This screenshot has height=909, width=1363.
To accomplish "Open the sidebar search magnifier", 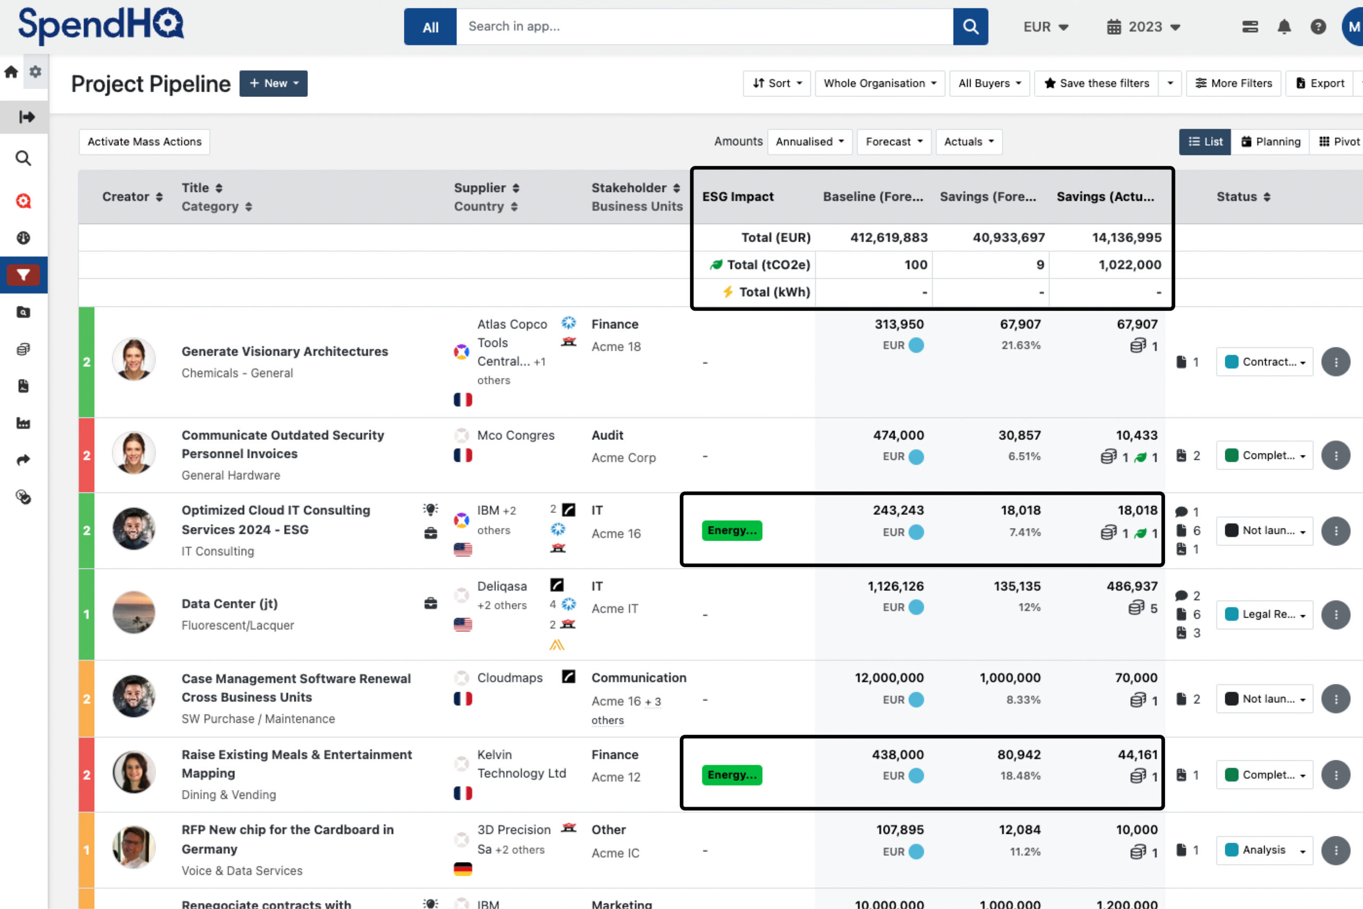I will (x=23, y=158).
